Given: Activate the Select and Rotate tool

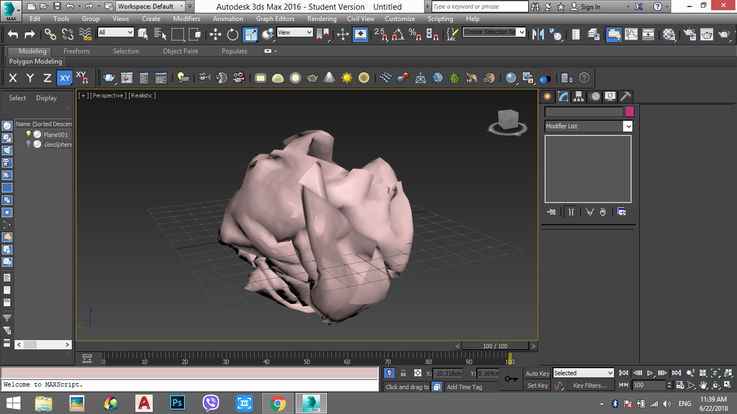Looking at the screenshot, I should coord(233,34).
